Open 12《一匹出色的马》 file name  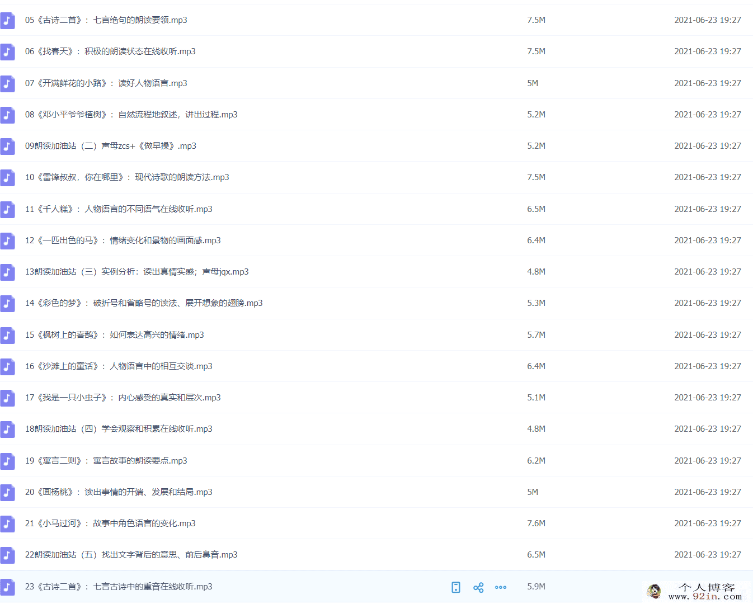click(123, 240)
